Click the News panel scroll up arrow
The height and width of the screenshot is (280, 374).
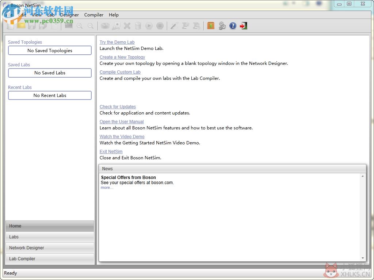[363, 176]
